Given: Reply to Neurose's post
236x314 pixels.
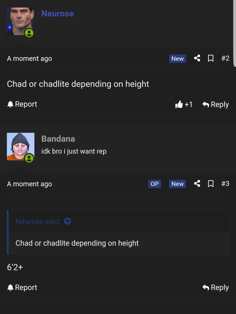Looking at the screenshot, I should point(215,104).
